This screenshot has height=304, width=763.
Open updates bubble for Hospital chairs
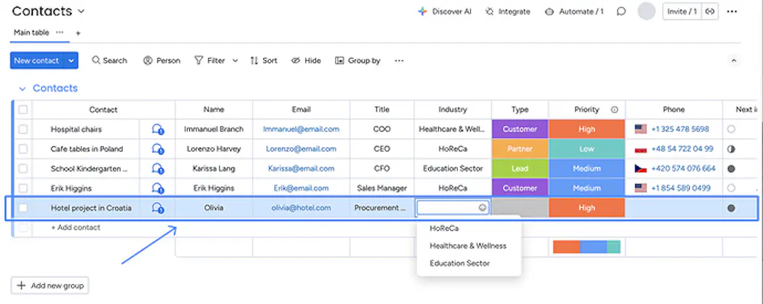click(157, 130)
